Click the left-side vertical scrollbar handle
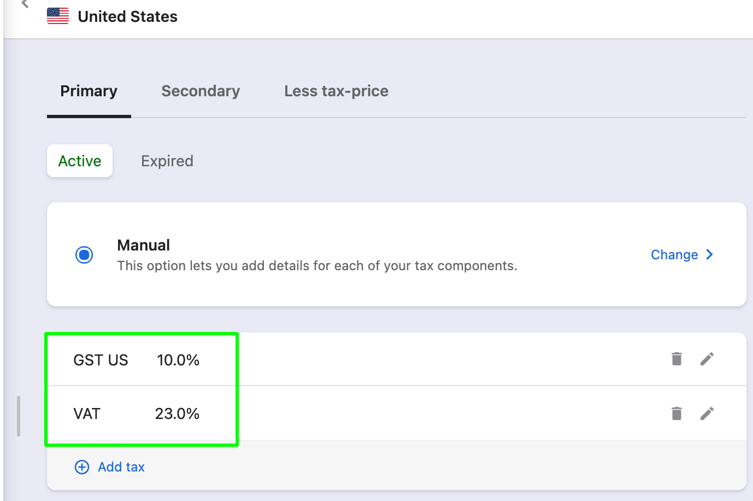Screen dimensions: 753x501 (19, 416)
